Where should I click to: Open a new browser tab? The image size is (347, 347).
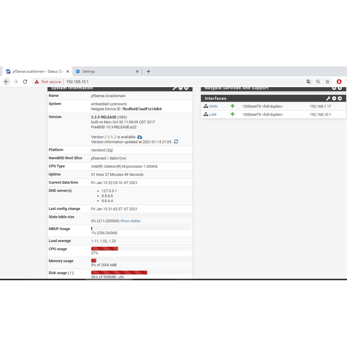[148, 72]
